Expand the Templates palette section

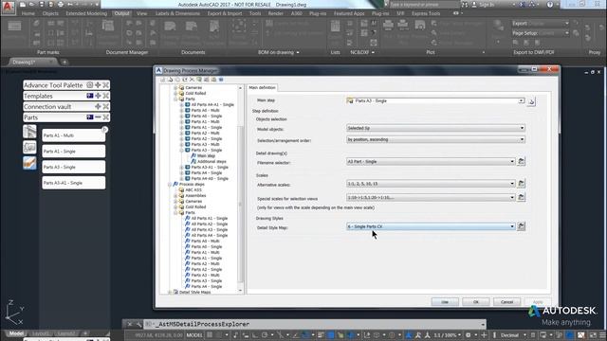[x=98, y=96]
